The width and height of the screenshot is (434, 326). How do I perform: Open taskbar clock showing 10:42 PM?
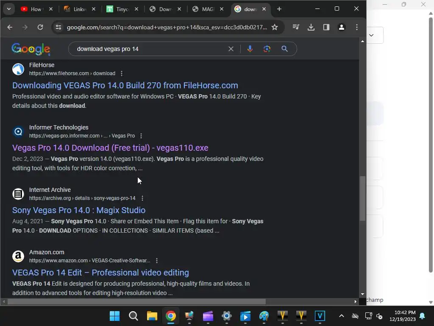click(403, 316)
